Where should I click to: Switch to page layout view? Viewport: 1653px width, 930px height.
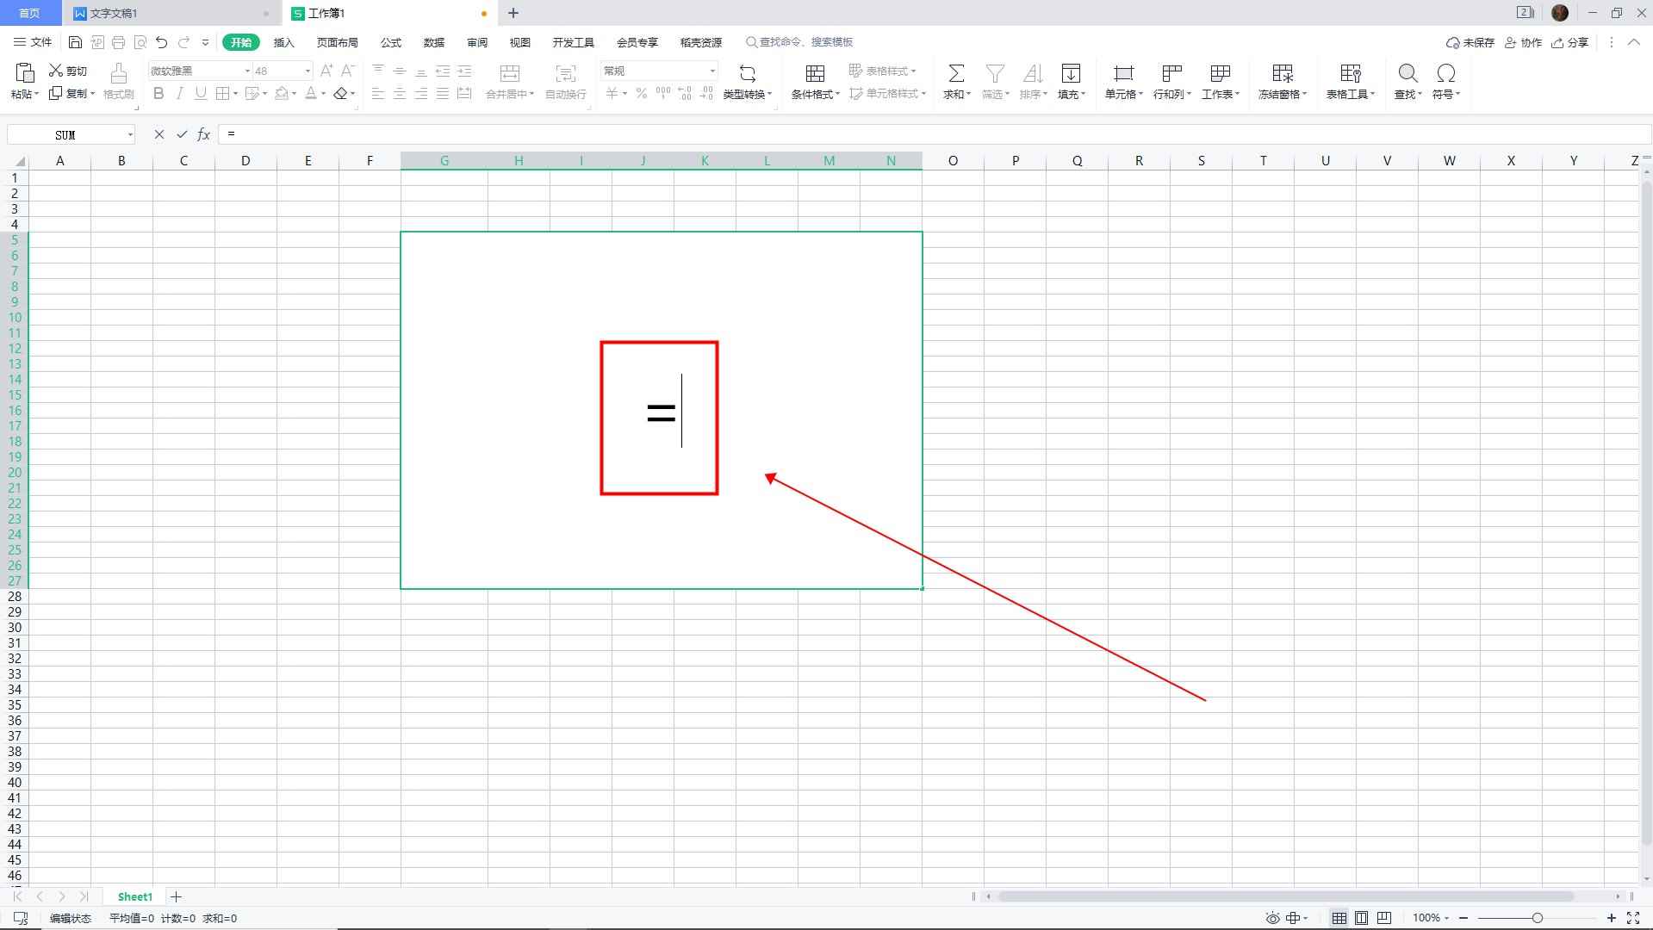click(1361, 918)
